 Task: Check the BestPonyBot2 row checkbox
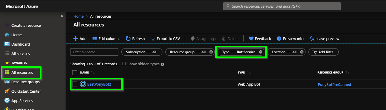[x=75, y=84]
